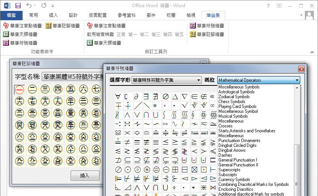The width and height of the screenshot is (318, 196).
Task: Insert the for-all ∀ symbol
Action: coord(118,97)
